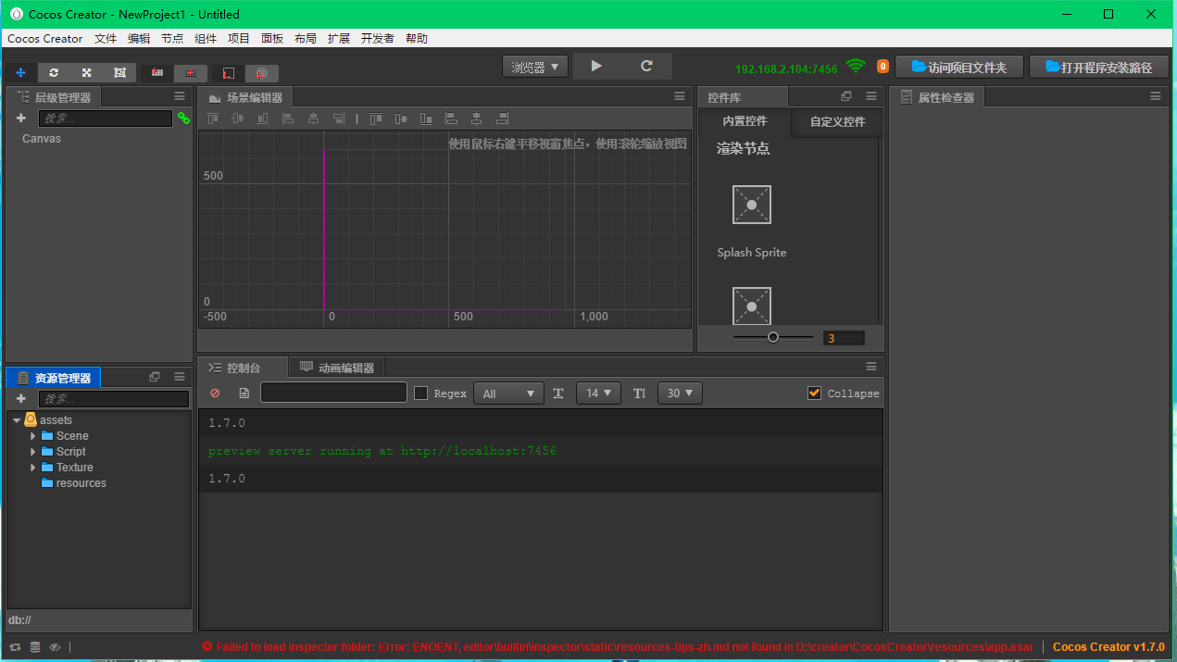The width and height of the screenshot is (1177, 662).
Task: Open the All log type dropdown
Action: click(508, 393)
